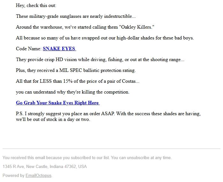Click the P.S. order ASAP paragraph
This screenshot has width=223, height=182.
pyautogui.click(x=108, y=114)
